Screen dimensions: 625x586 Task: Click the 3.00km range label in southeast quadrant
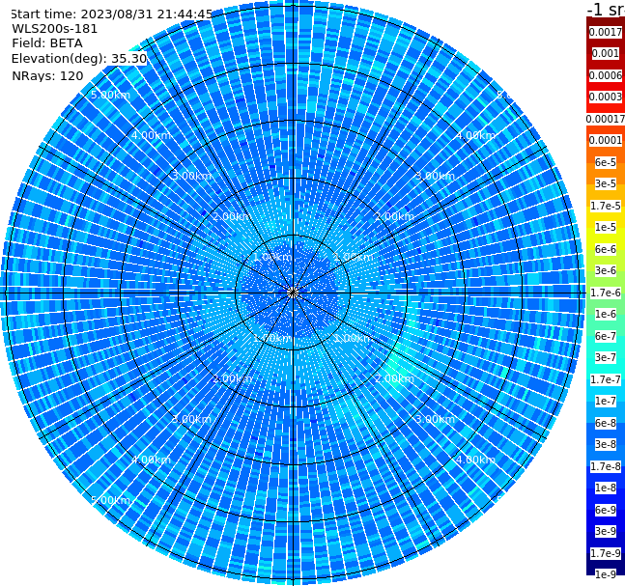436,419
